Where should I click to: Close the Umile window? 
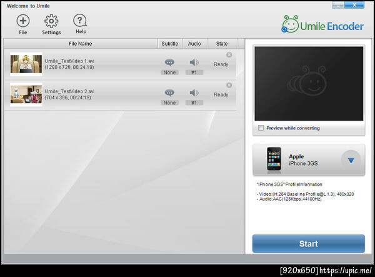(x=354, y=5)
